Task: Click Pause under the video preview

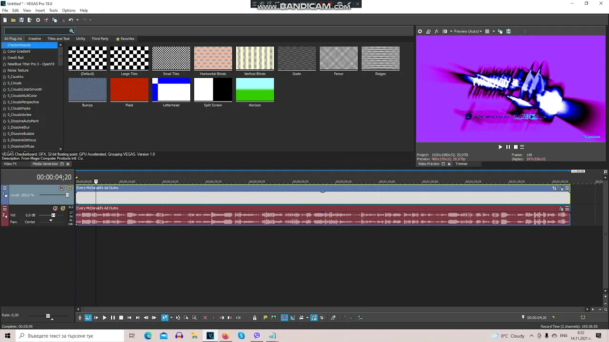Action: click(508, 147)
